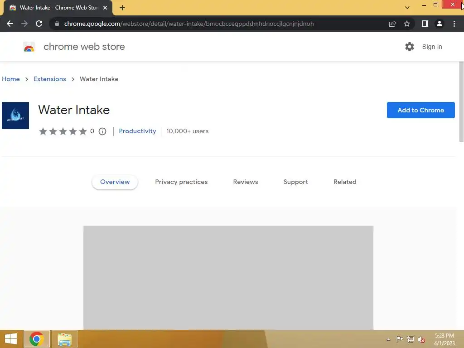Go back to the previous page
The height and width of the screenshot is (348, 464).
click(10, 24)
